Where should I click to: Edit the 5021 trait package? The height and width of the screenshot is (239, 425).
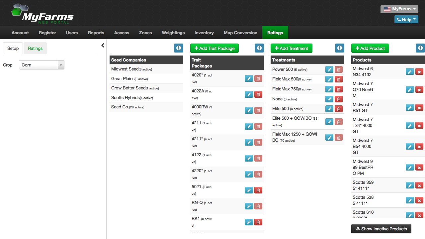[249, 190]
